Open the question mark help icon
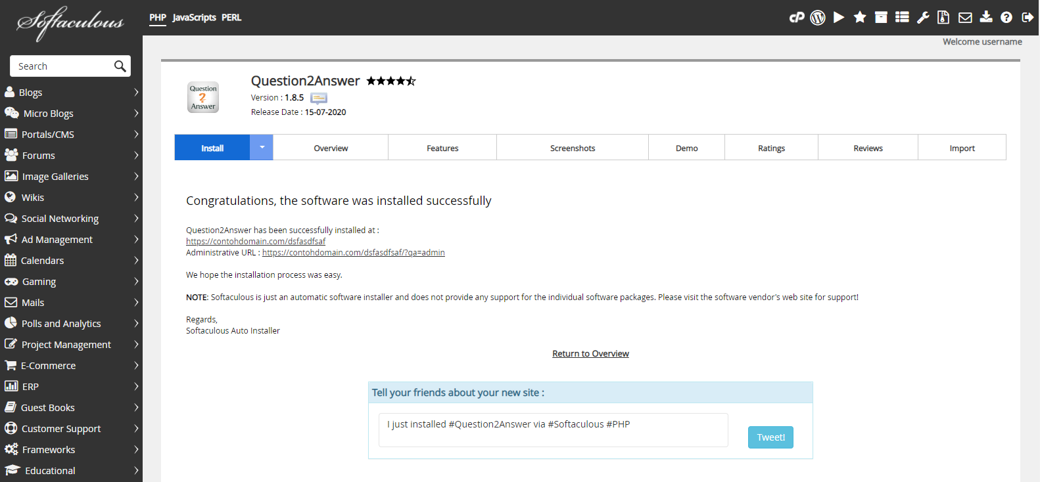 click(1006, 18)
